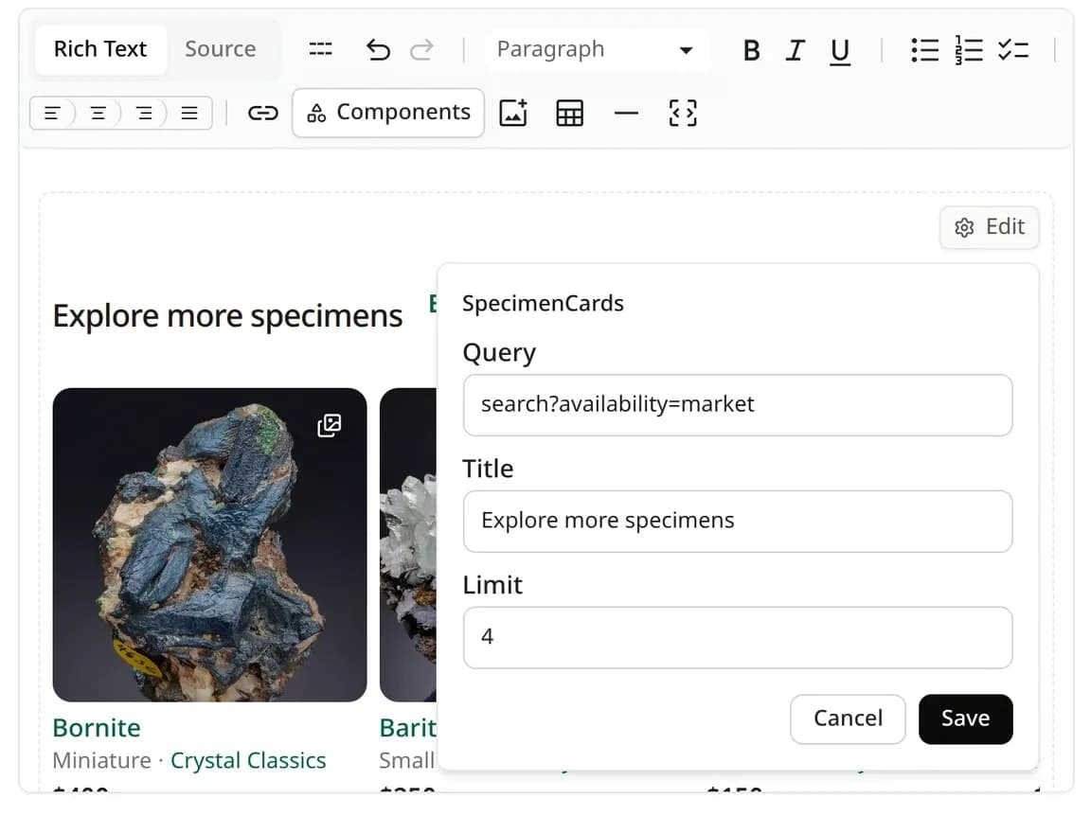Screen dimensions: 1091x816
Task: Insert a hyperlink
Action: [x=263, y=113]
